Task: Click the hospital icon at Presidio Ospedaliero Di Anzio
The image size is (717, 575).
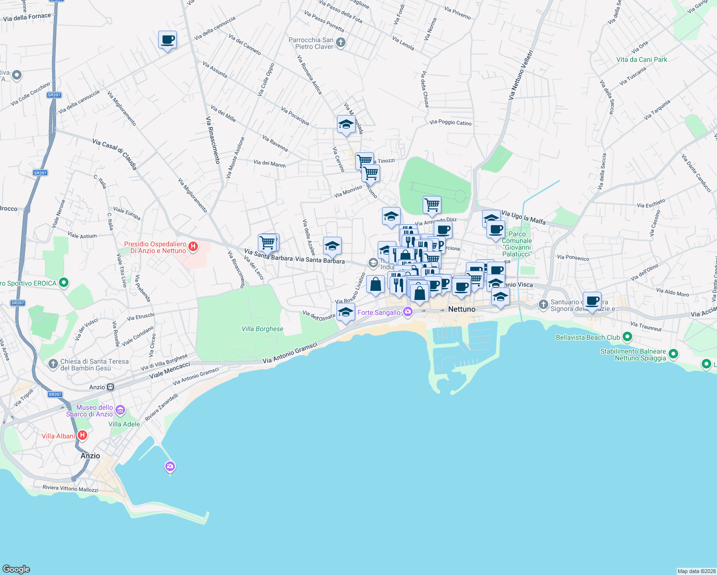Action: pyautogui.click(x=194, y=246)
